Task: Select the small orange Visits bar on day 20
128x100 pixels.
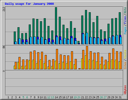Action: click(79, 69)
